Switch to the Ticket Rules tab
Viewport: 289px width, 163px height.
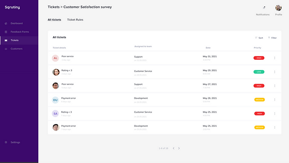point(75,20)
